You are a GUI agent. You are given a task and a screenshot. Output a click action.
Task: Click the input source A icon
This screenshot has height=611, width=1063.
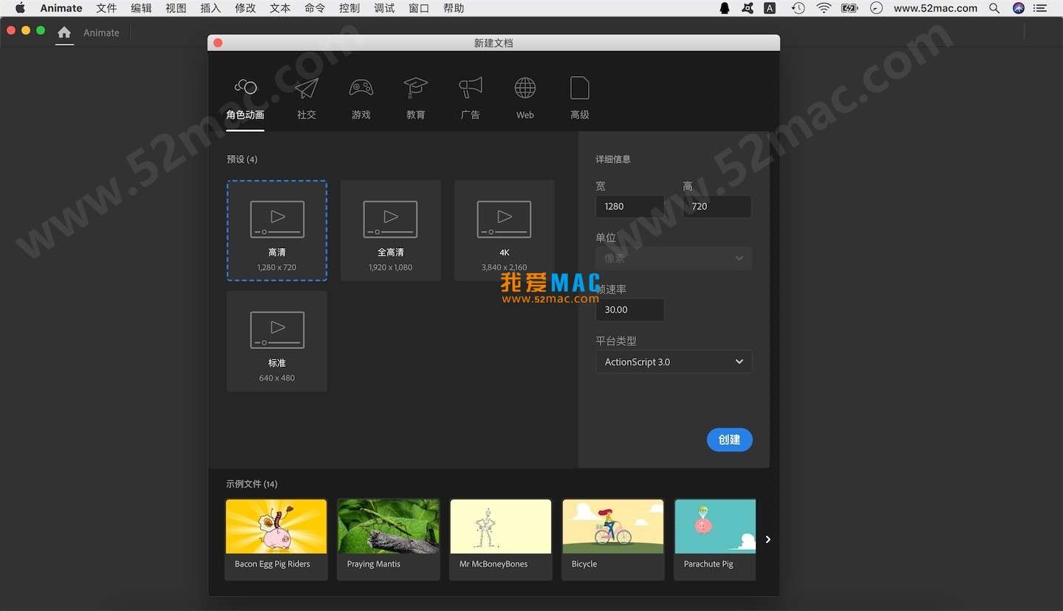[770, 8]
